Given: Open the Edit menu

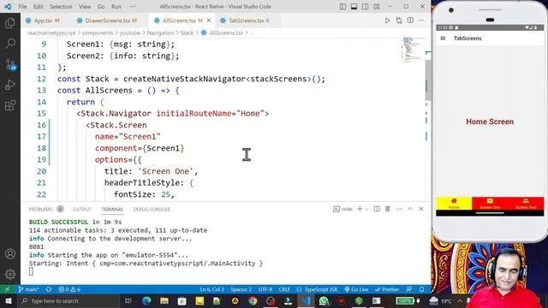Looking at the screenshot, I should (x=38, y=7).
